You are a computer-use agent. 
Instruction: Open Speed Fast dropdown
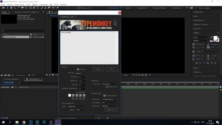(x=81, y=110)
